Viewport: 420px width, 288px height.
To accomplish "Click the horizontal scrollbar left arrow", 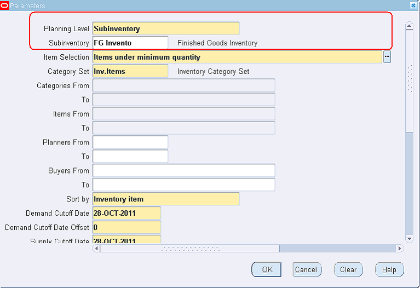I will point(96,249).
